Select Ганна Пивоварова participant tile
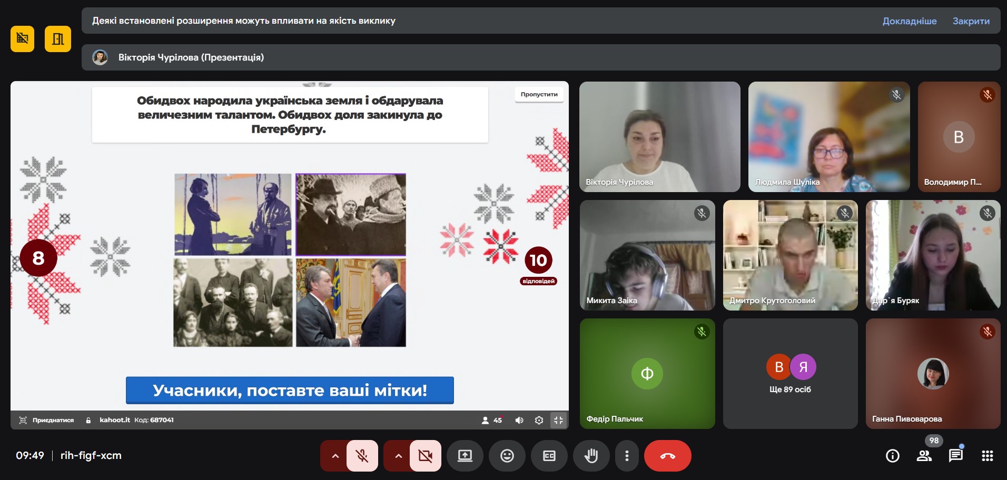This screenshot has height=480, width=1007. click(x=933, y=374)
